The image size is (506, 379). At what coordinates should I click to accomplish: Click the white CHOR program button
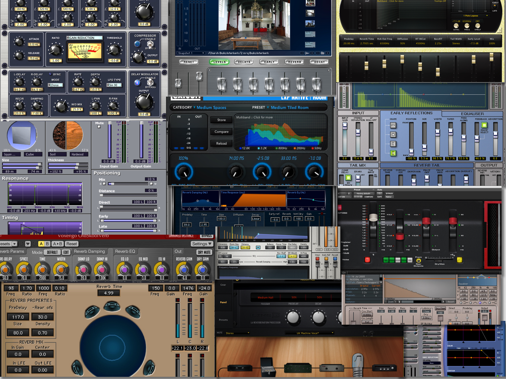coord(398,260)
